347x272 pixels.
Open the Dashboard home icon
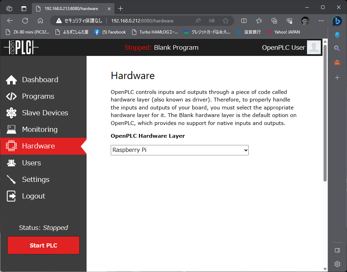[x=11, y=80]
